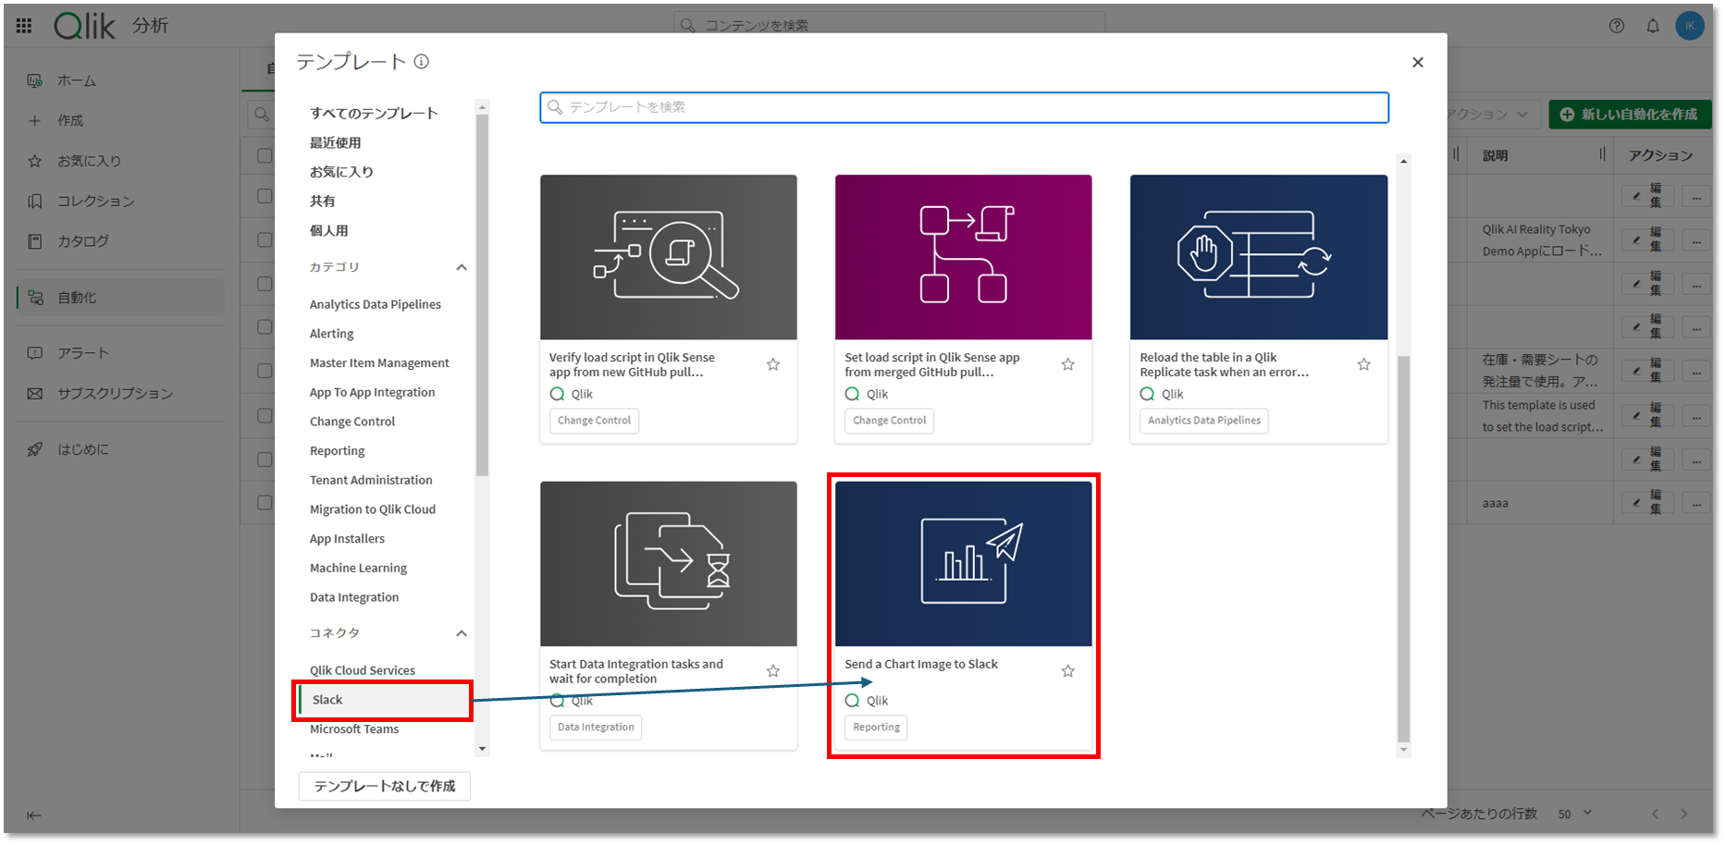This screenshot has height=845, width=1725.
Task: Select Machine Learning category
Action: (358, 568)
